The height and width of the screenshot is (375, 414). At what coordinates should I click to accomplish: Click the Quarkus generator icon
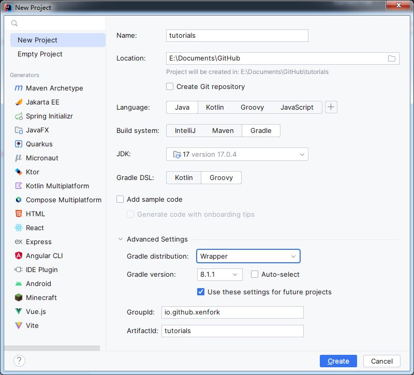(19, 144)
